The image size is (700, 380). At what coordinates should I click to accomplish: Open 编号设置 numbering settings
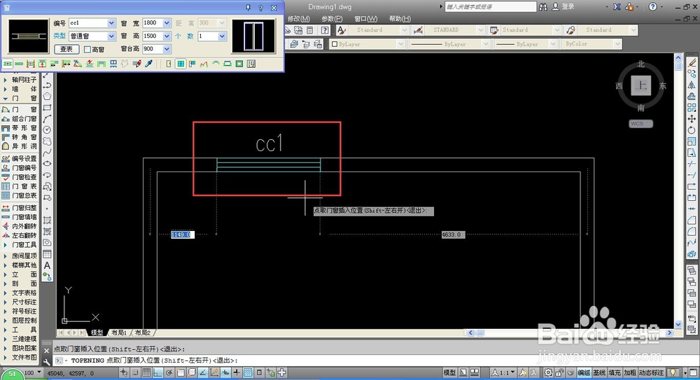point(20,159)
